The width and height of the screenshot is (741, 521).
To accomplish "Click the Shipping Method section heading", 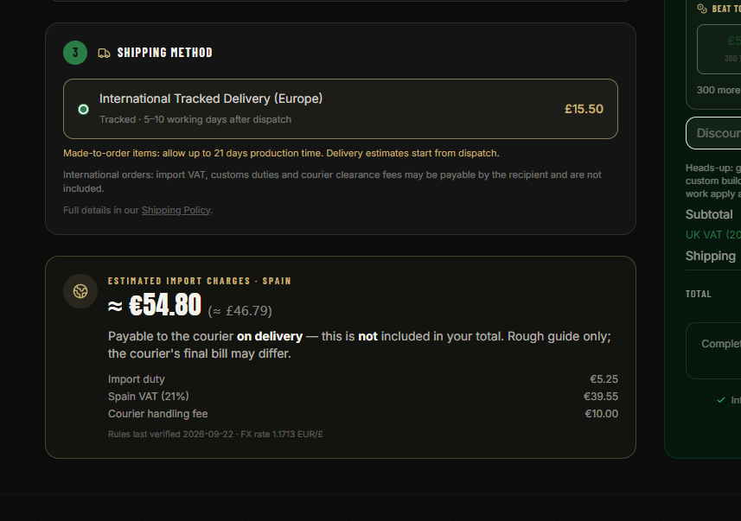I will (x=165, y=53).
